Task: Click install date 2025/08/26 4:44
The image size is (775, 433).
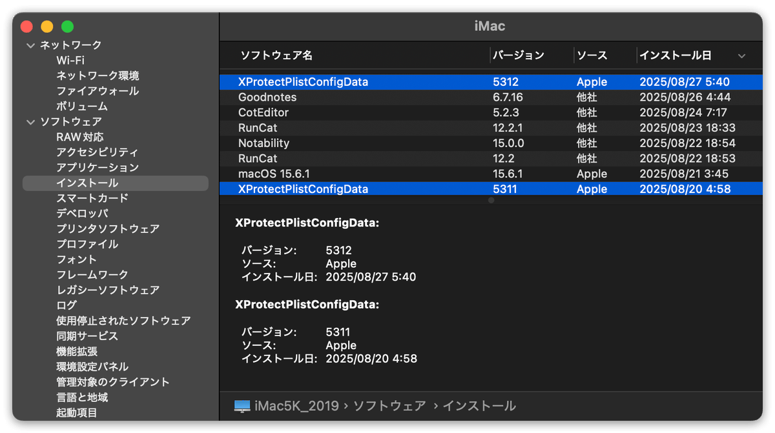Action: (685, 97)
